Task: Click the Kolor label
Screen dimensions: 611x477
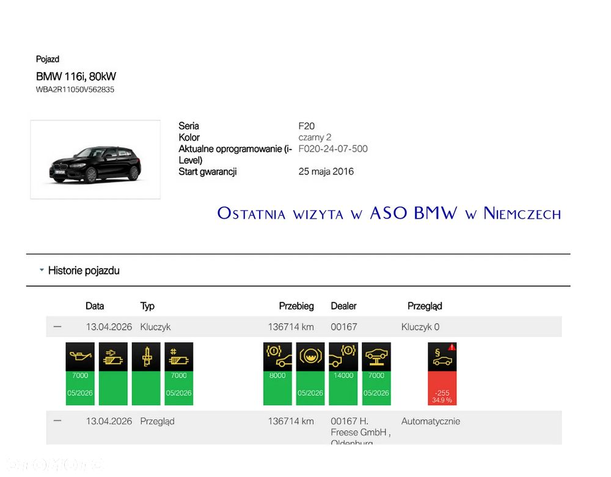Action: pyautogui.click(x=189, y=137)
